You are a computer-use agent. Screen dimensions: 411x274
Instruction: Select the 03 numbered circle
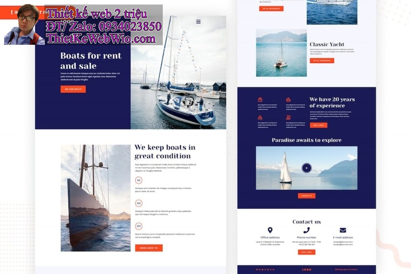click(x=139, y=226)
